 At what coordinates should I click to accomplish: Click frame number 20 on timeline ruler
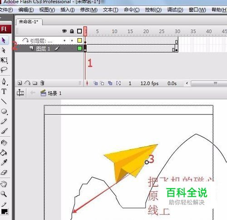[x=146, y=31]
